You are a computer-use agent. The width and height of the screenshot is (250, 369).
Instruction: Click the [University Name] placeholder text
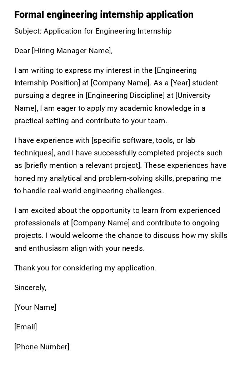tap(193, 95)
